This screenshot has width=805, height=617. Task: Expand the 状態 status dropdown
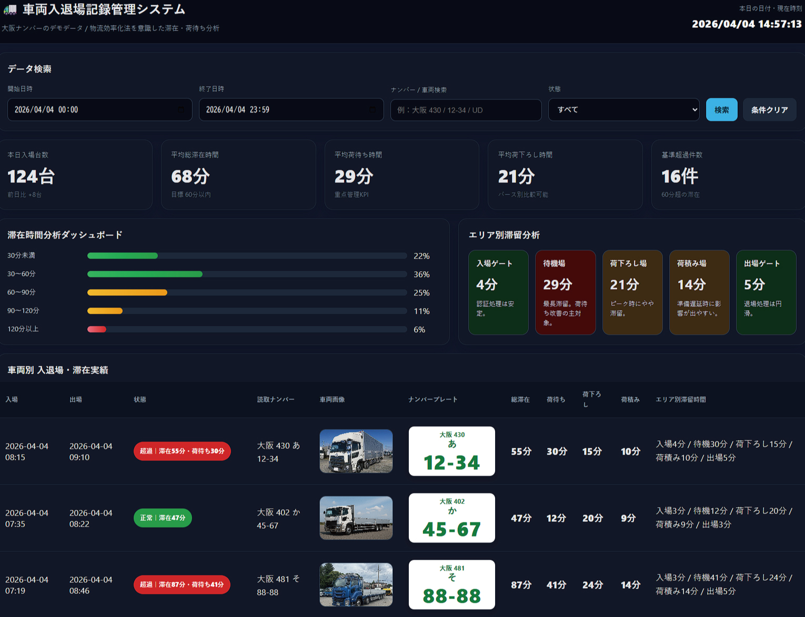point(623,110)
